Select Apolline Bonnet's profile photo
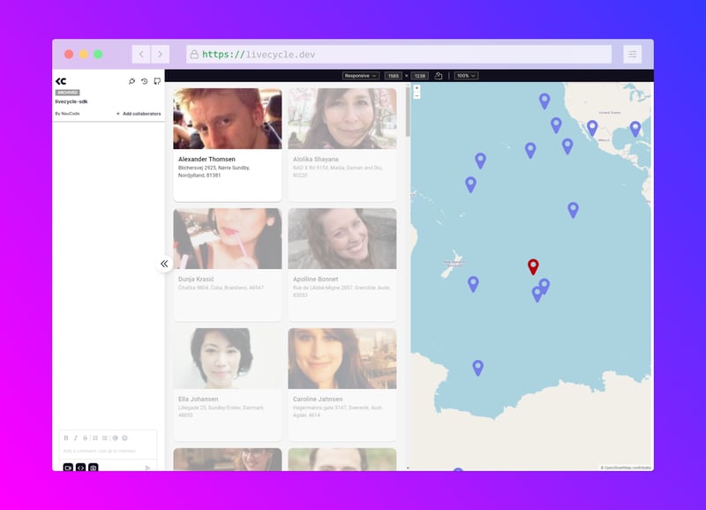Viewport: 706px width, 510px height. click(x=342, y=238)
